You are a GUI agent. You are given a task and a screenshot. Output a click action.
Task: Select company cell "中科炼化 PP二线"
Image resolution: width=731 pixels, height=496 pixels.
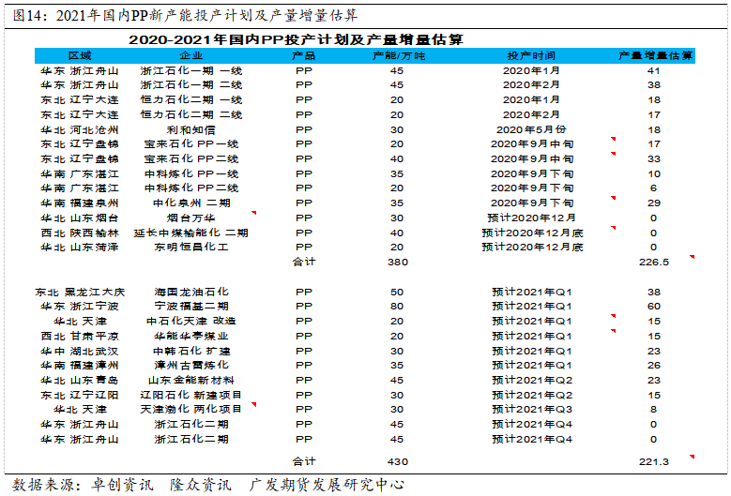pyautogui.click(x=191, y=188)
